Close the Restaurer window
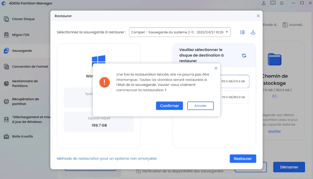The height and width of the screenshot is (179, 313). tap(258, 16)
